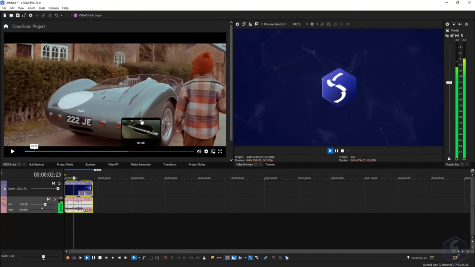Undo the last action
This screenshot has width=475, height=267.
point(56,15)
